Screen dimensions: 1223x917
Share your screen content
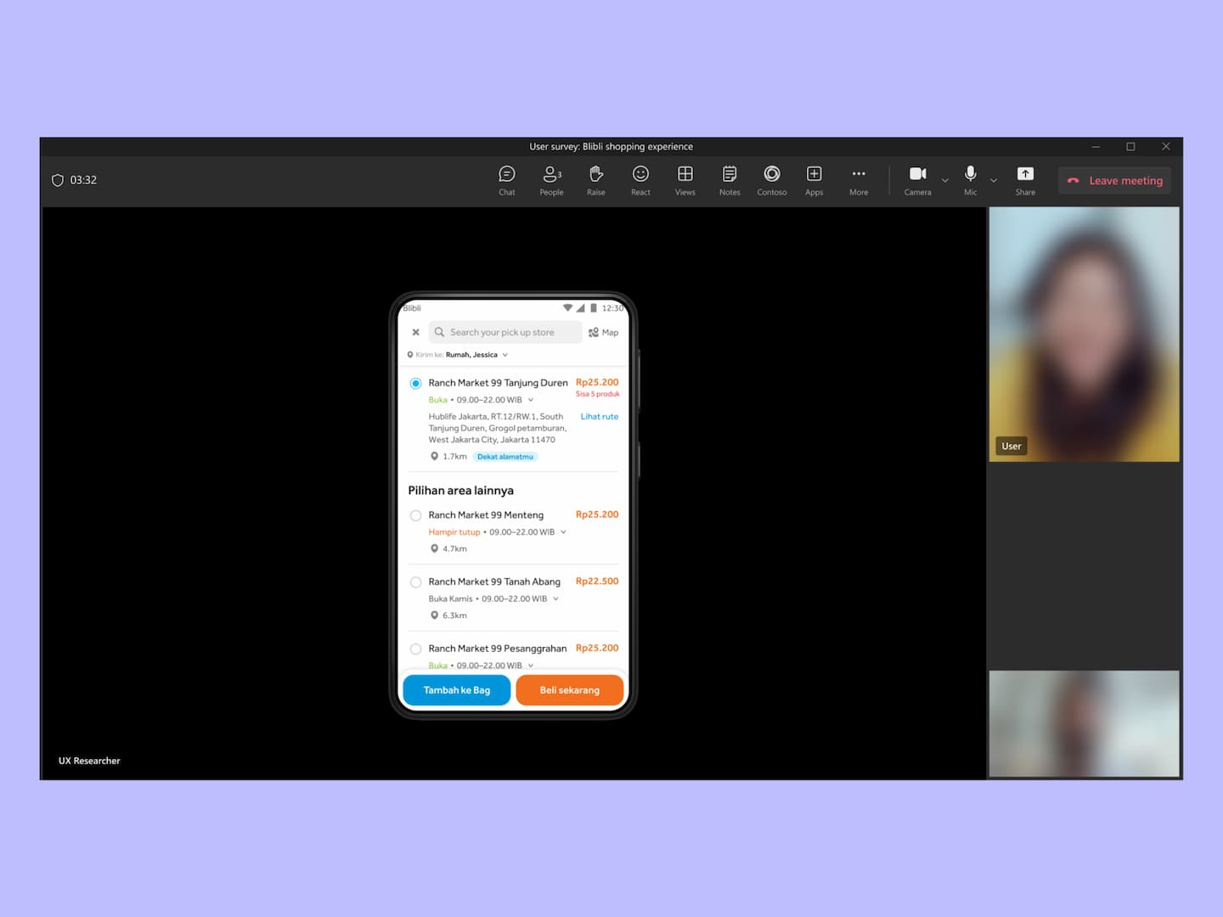coord(1025,180)
